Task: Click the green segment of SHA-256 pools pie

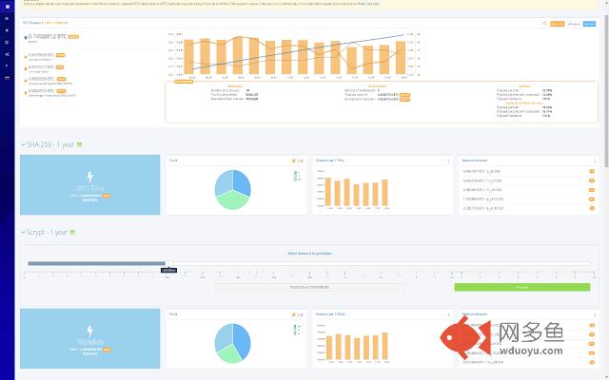Action: click(x=232, y=200)
